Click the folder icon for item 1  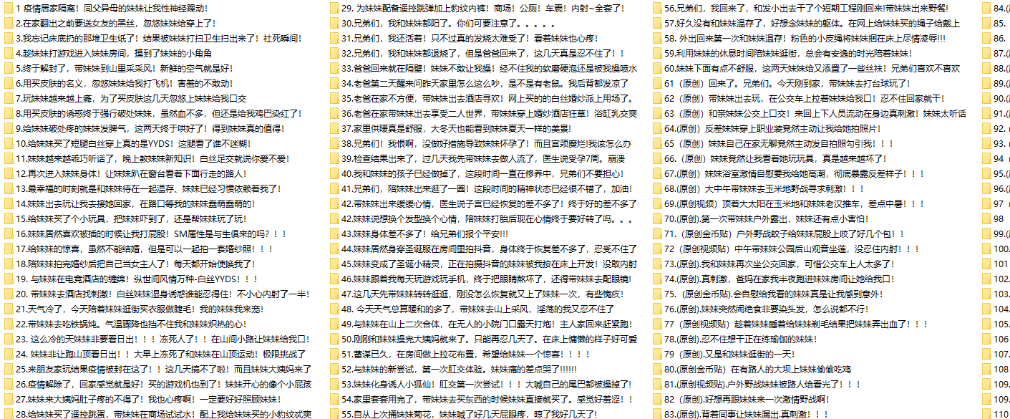pos(7,8)
